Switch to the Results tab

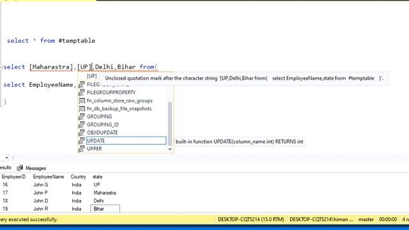tap(6, 167)
